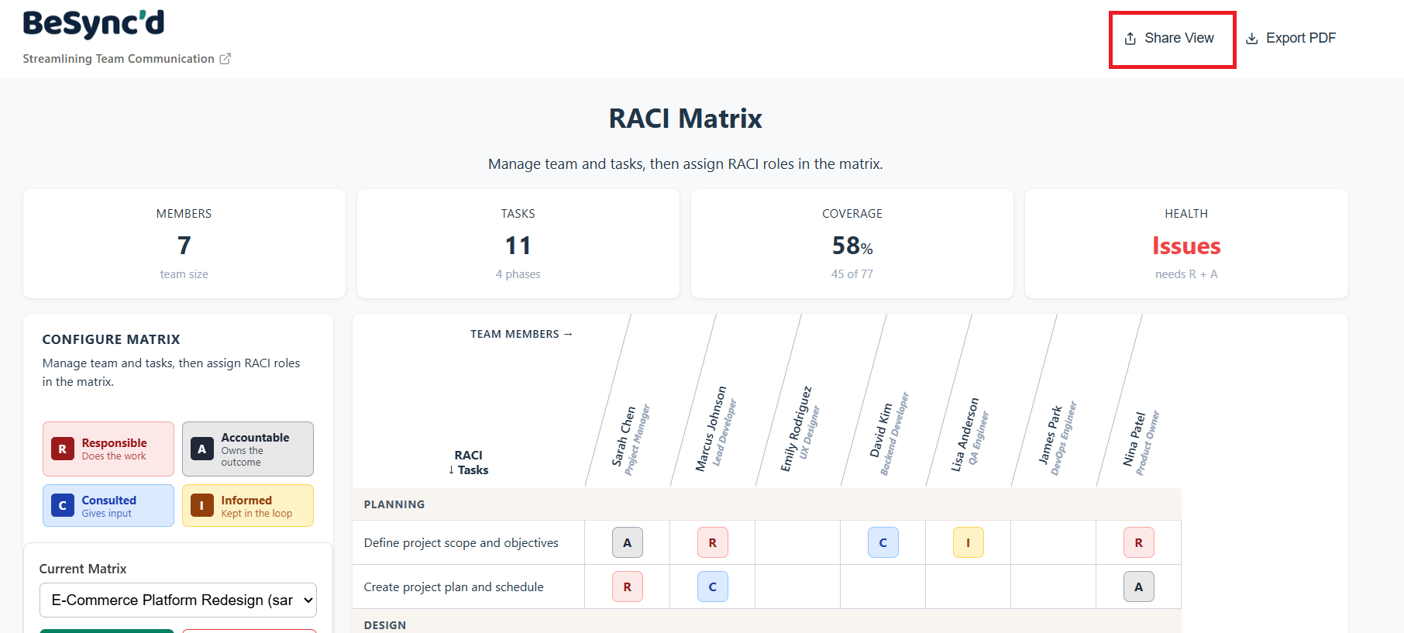Click the RACI Matrix page heading

click(x=686, y=119)
